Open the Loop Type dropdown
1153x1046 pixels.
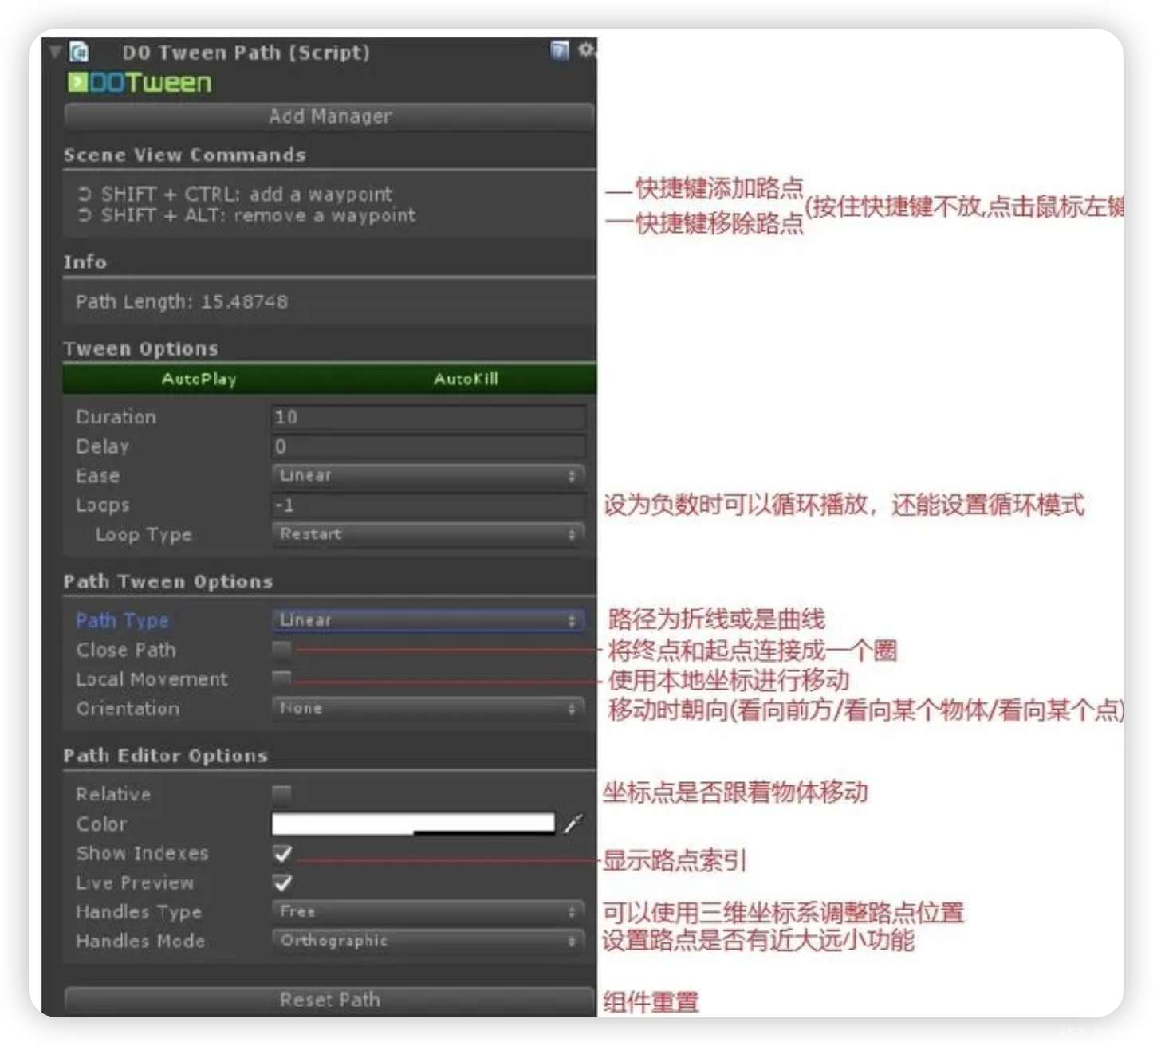428,533
